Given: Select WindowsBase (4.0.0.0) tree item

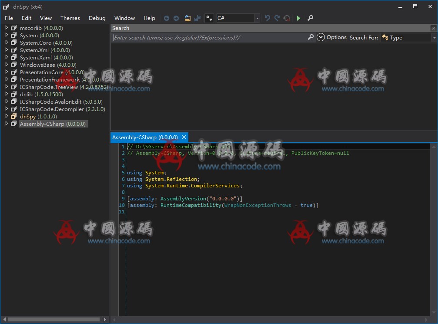Looking at the screenshot, I should [48, 65].
